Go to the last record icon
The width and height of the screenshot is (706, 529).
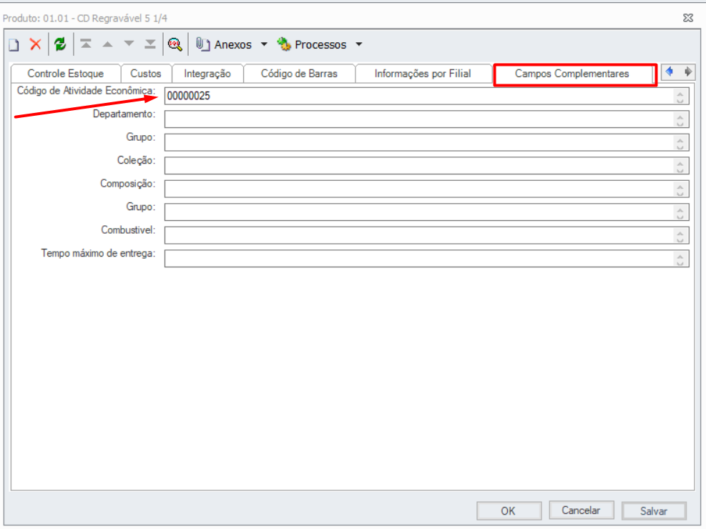(x=150, y=44)
